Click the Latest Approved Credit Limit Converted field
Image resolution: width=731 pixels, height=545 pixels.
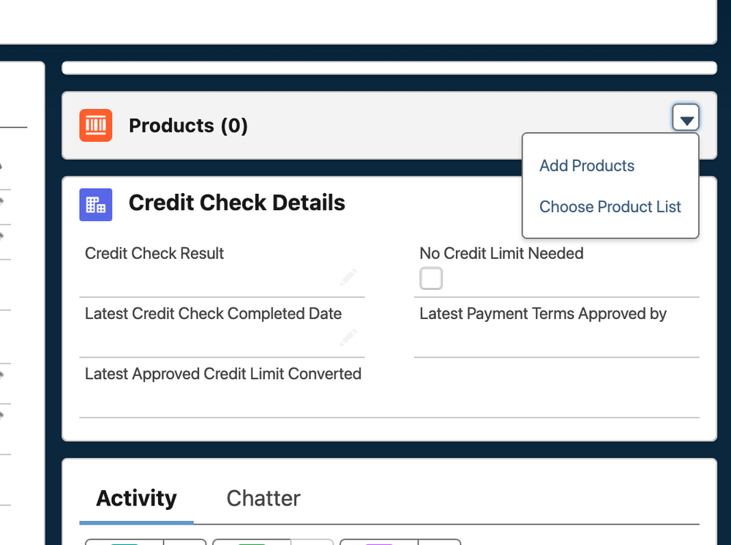pos(389,388)
